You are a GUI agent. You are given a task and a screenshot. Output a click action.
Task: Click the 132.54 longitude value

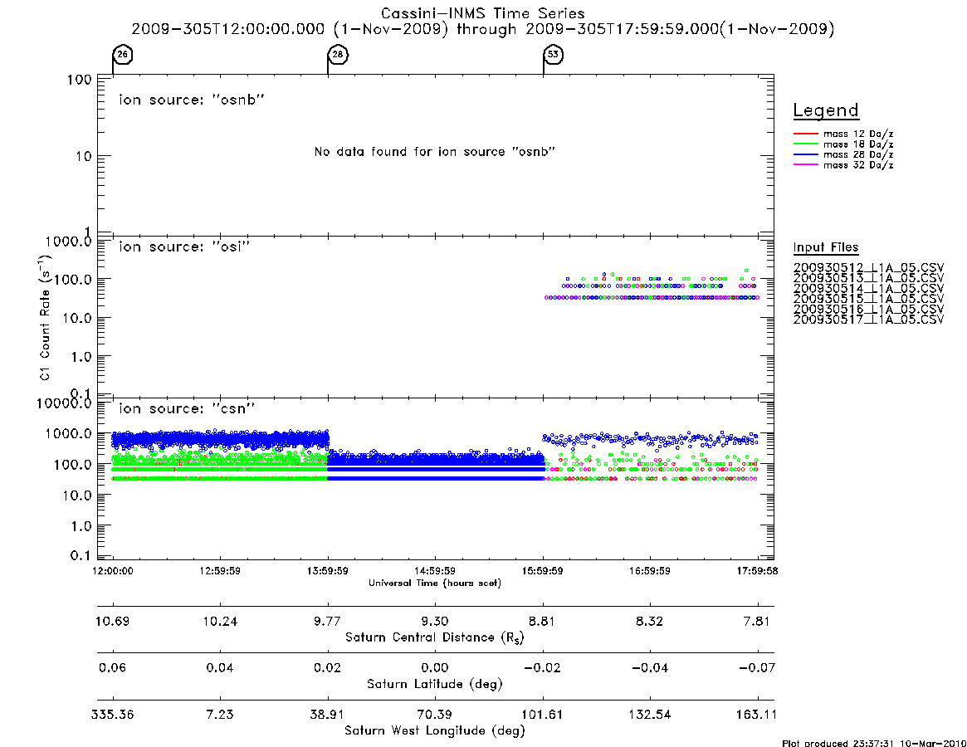(x=649, y=715)
